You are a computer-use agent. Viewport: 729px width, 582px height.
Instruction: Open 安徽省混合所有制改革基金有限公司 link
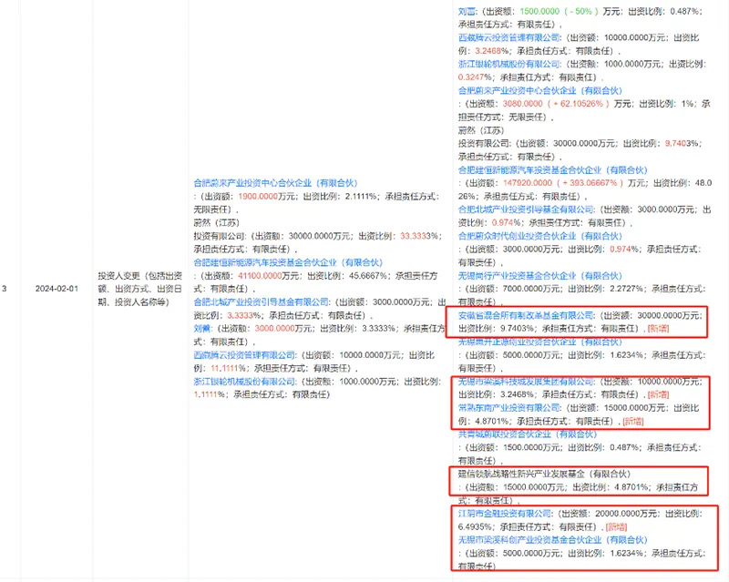pyautogui.click(x=526, y=316)
